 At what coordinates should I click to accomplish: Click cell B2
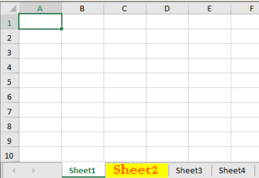coord(82,36)
